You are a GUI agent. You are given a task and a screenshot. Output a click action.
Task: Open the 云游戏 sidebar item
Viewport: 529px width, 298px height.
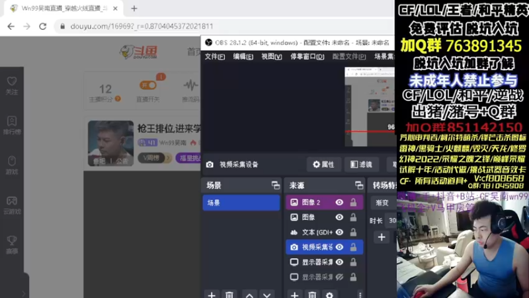coord(12,205)
